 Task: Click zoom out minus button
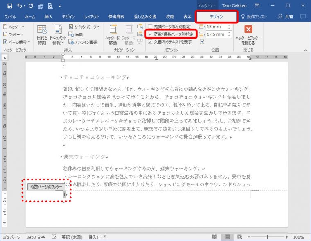click(249, 237)
